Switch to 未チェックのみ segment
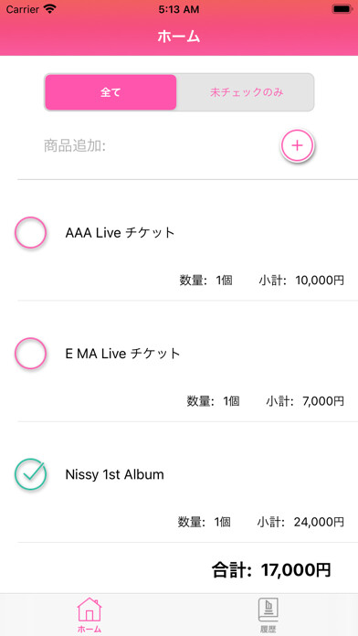This screenshot has height=636, width=358. (246, 92)
